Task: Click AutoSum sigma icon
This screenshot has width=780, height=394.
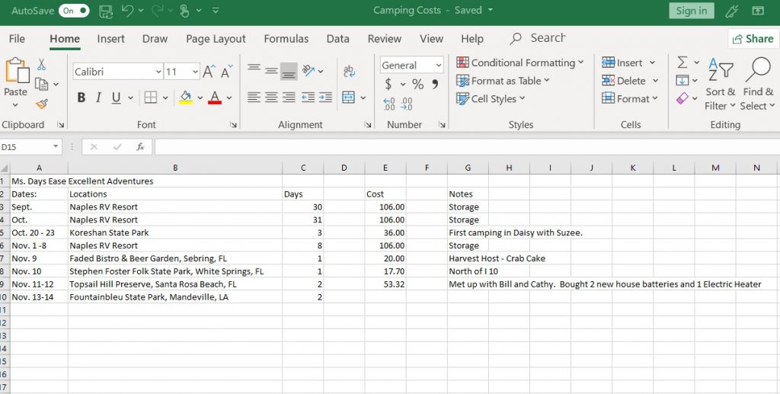Action: [682, 62]
